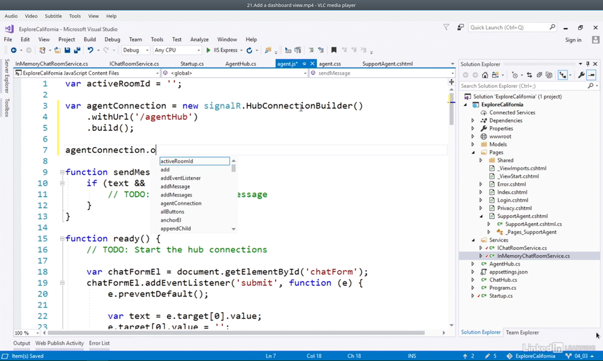Open the Build menu
The width and height of the screenshot is (603, 361).
(90, 40)
